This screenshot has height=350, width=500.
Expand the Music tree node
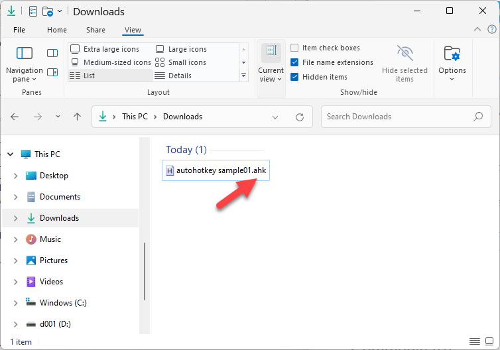(15, 239)
